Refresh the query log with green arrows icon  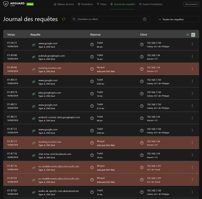coord(64,19)
